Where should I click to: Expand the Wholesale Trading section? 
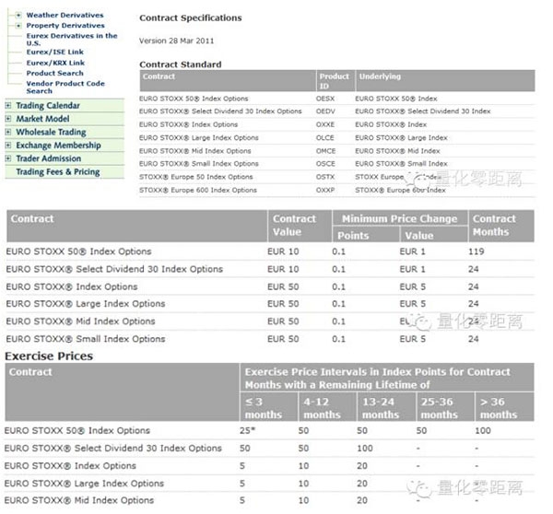(8, 132)
